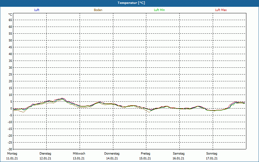Click the -20 y-axis value
Image resolution: width=259 pixels, height=162 pixels.
tap(10, 136)
